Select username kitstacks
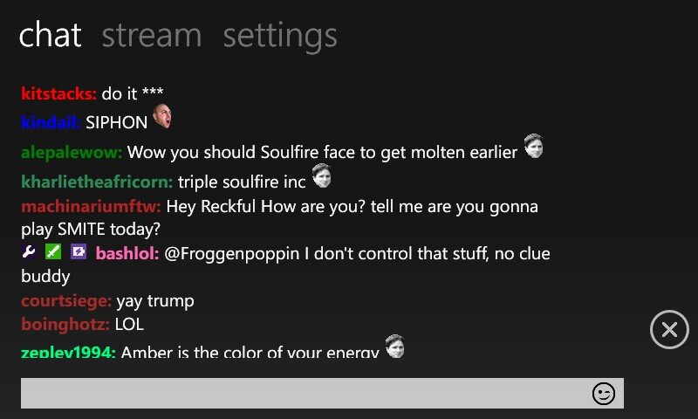 pyautogui.click(x=58, y=93)
